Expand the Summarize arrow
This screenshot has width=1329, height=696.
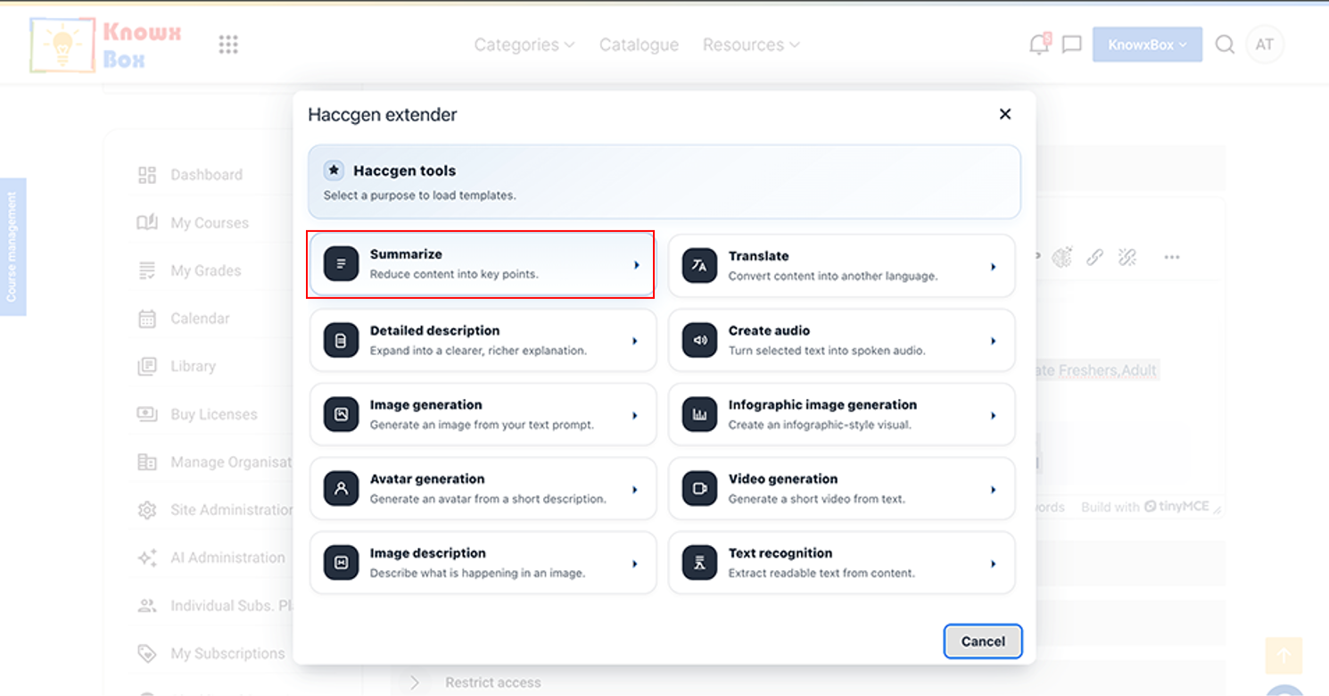[x=636, y=265]
